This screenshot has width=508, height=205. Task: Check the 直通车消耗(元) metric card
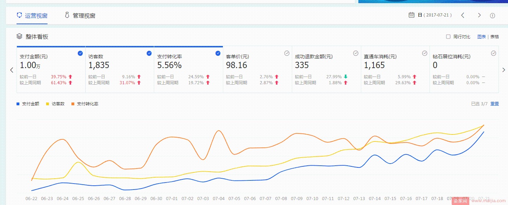425,53
